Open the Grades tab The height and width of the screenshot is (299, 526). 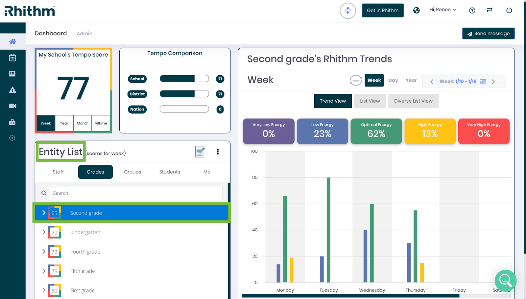tap(95, 172)
